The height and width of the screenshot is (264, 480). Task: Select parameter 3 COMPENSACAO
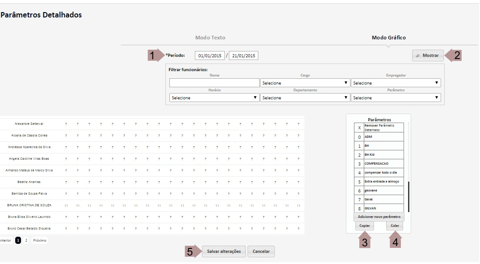(379, 164)
